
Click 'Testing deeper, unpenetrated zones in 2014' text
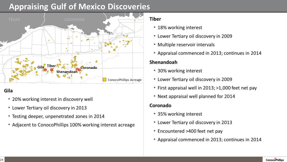point(58,116)
